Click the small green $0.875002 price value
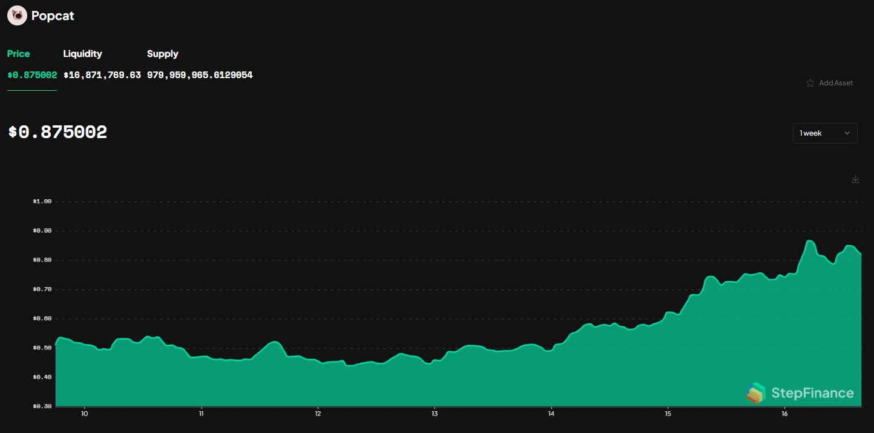874x433 pixels. [32, 75]
